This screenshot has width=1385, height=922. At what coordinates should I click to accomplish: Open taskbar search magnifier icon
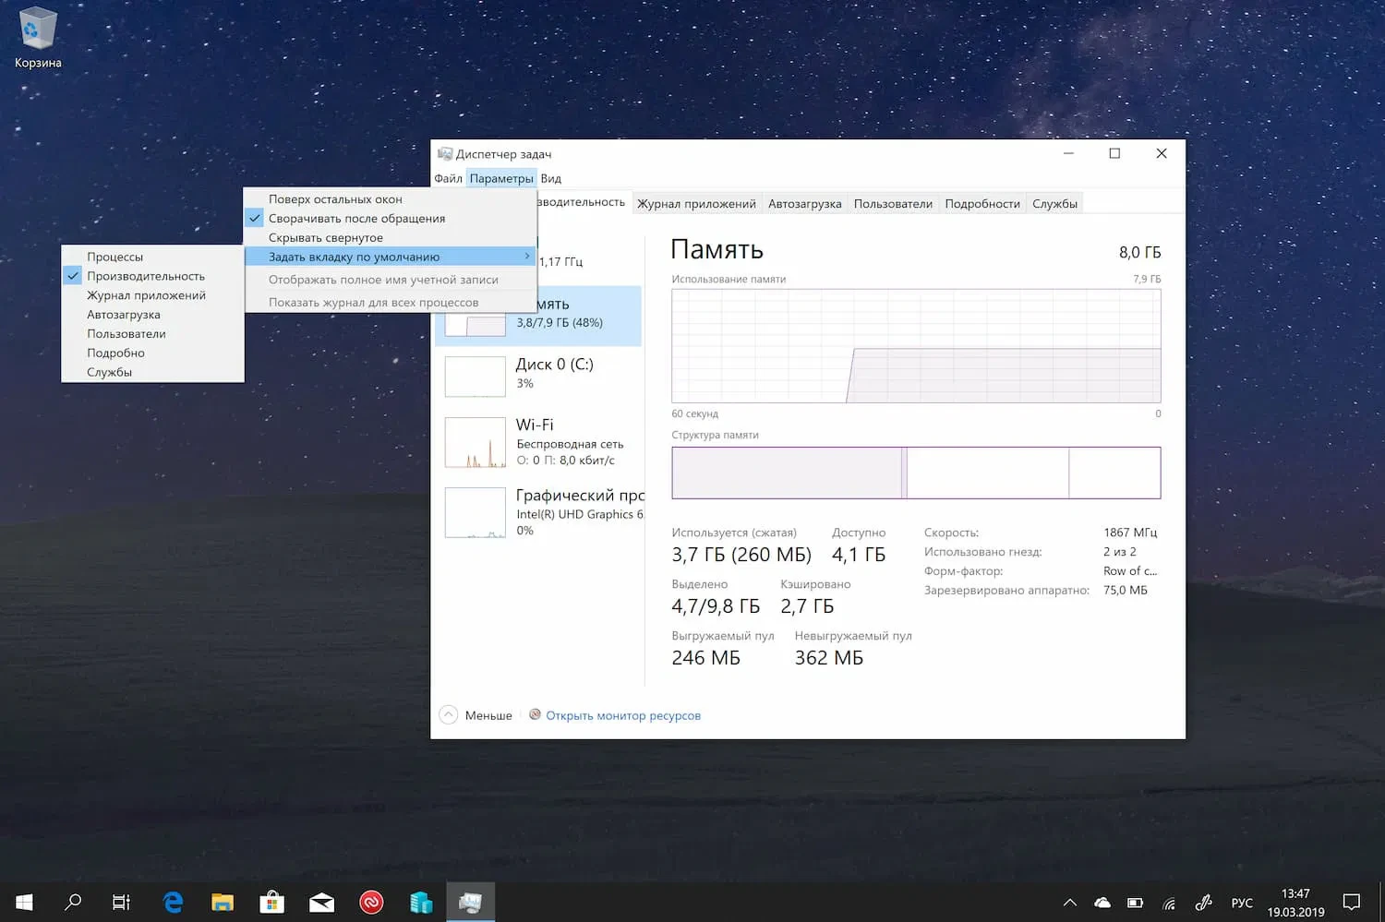click(73, 902)
